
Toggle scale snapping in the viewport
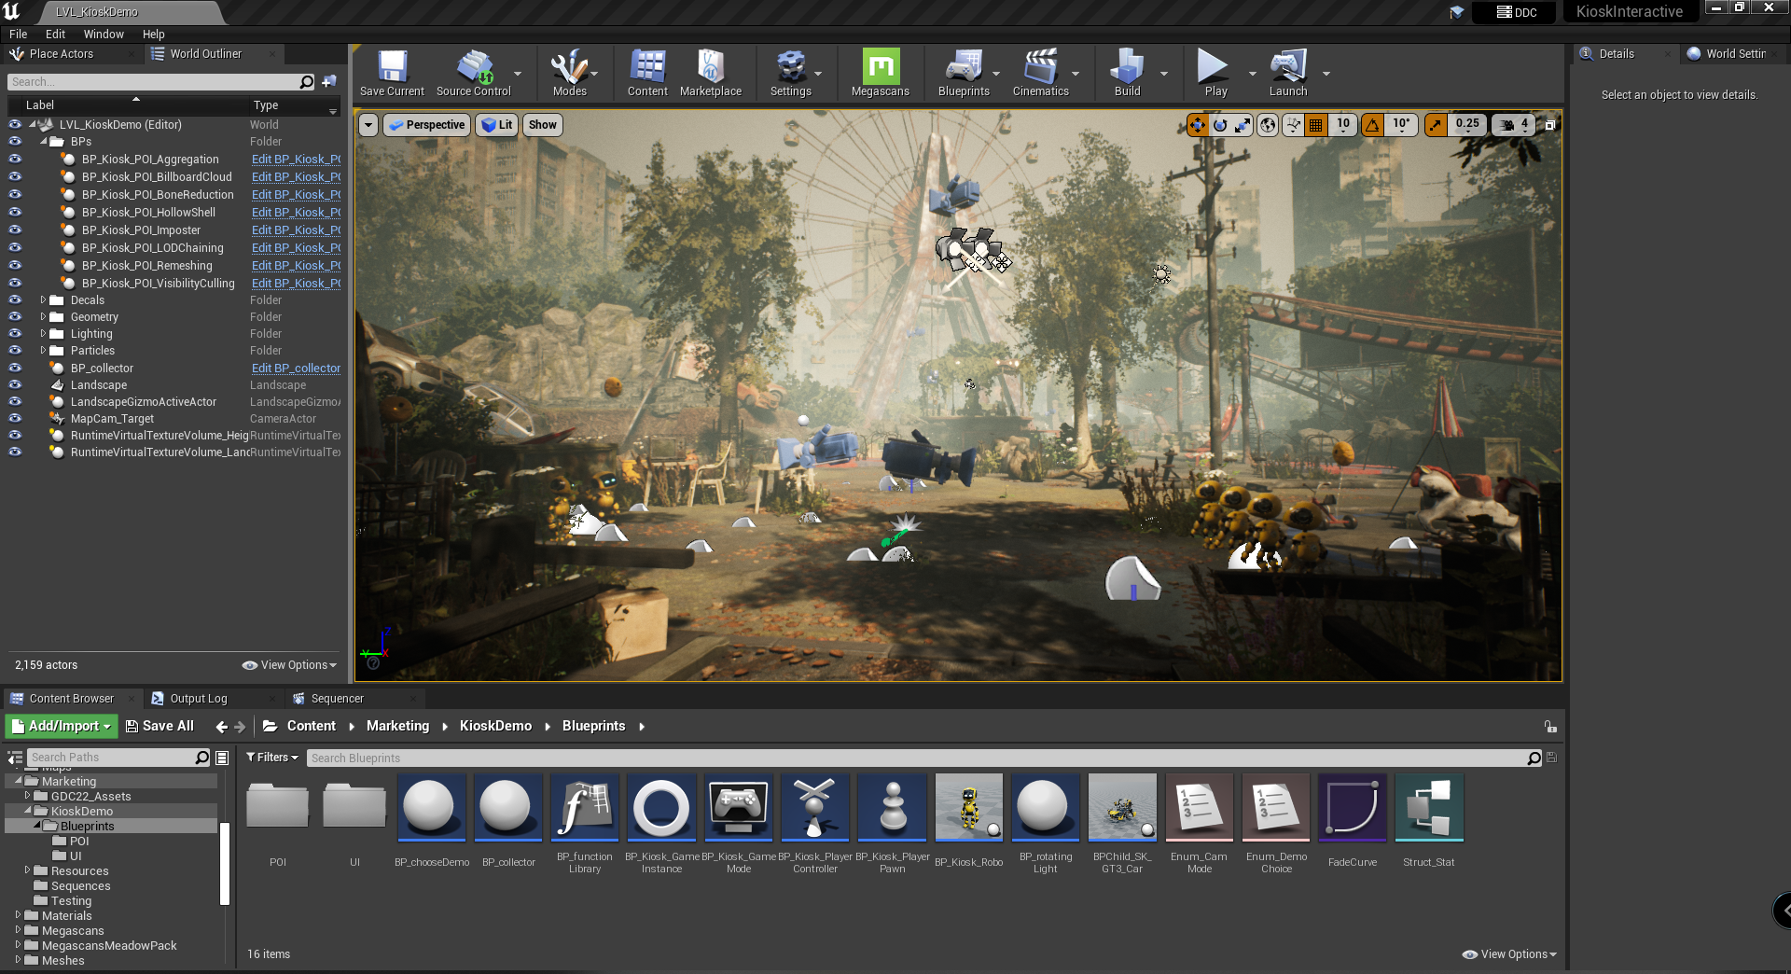[x=1437, y=125]
